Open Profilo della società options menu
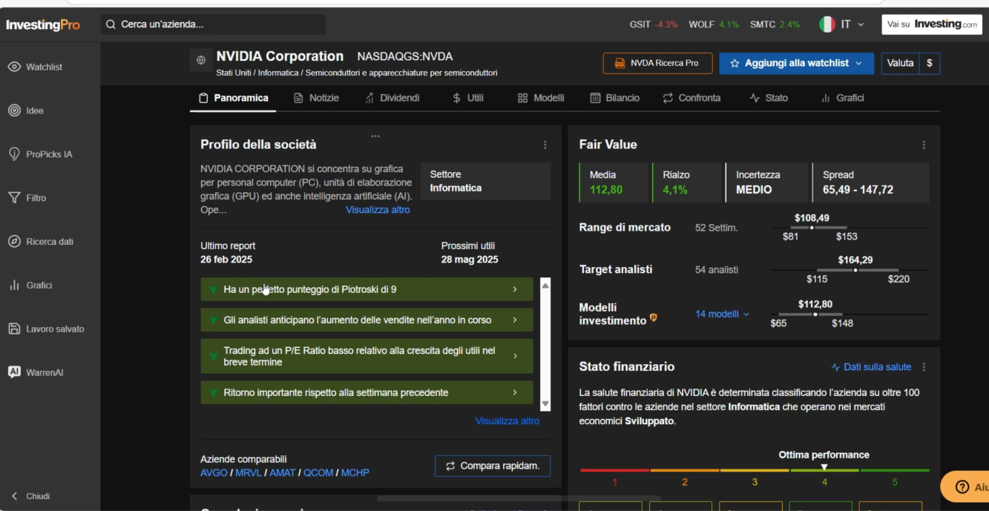Image resolution: width=989 pixels, height=511 pixels. (545, 145)
